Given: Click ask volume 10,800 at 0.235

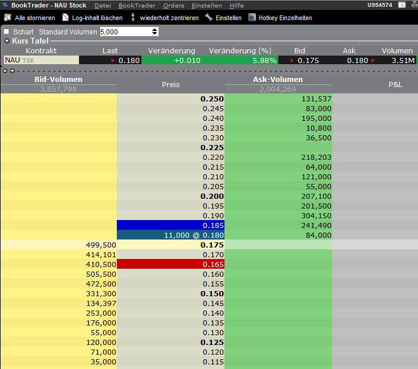Looking at the screenshot, I should 318,128.
